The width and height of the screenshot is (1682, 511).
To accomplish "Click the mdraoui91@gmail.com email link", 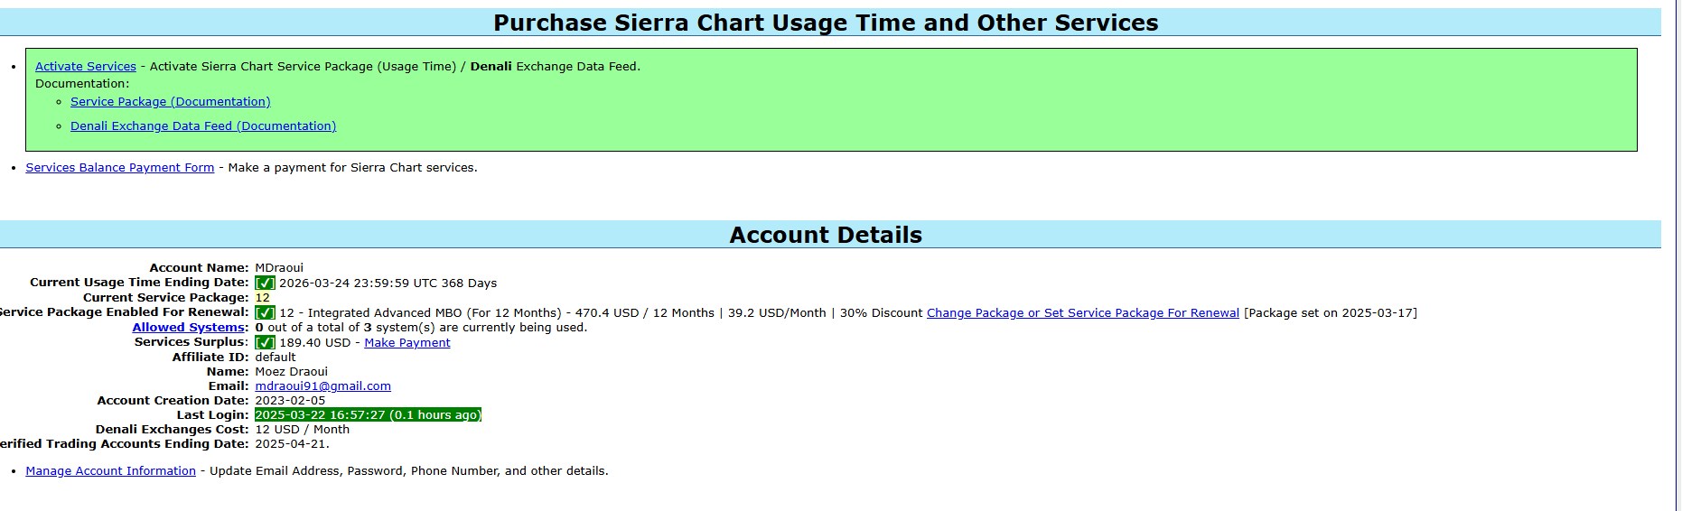I will point(322,386).
